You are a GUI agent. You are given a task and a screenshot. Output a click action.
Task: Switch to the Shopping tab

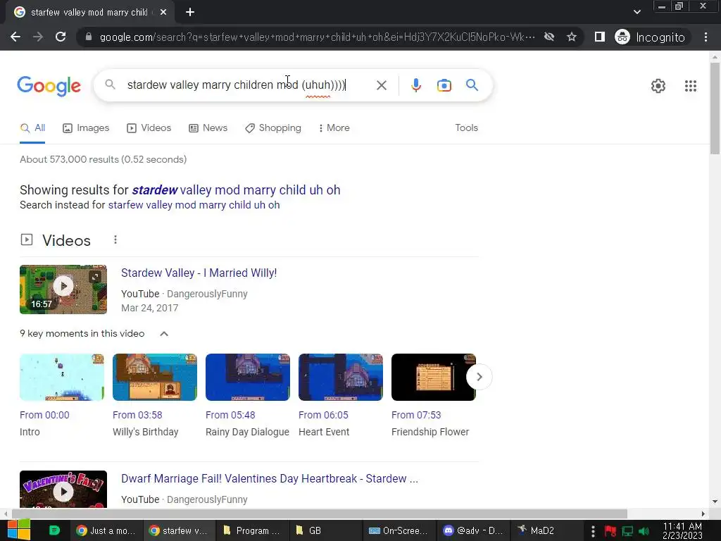pos(273,128)
